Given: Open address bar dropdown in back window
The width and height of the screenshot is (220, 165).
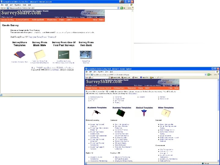Looking at the screenshot, I should 118,8.
